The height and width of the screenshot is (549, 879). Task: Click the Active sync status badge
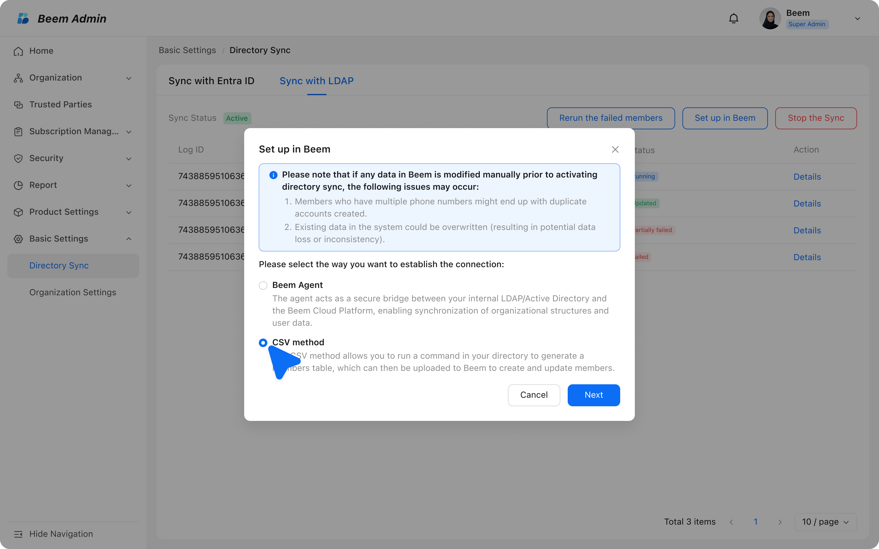tap(237, 118)
